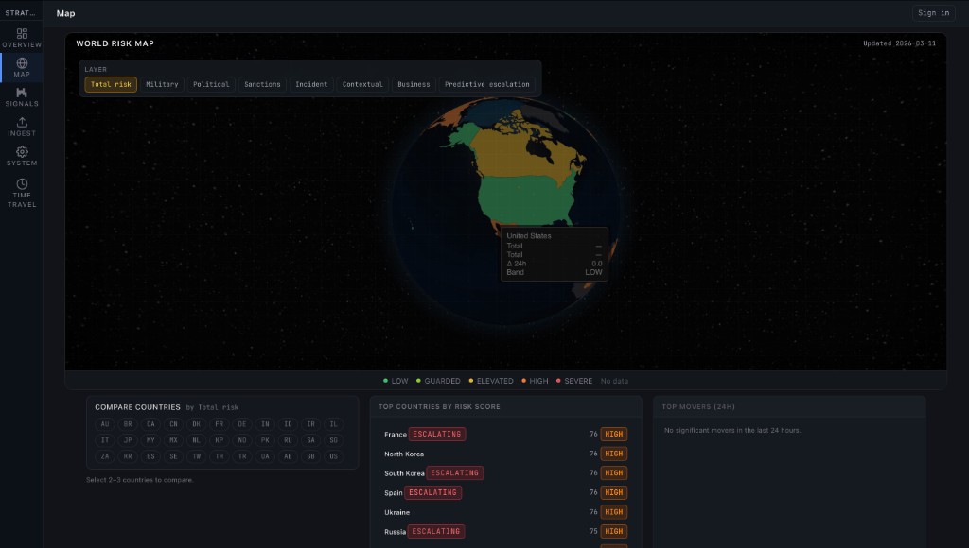Click the France row in top countries
Screen dimensions: 969x548
pos(395,435)
